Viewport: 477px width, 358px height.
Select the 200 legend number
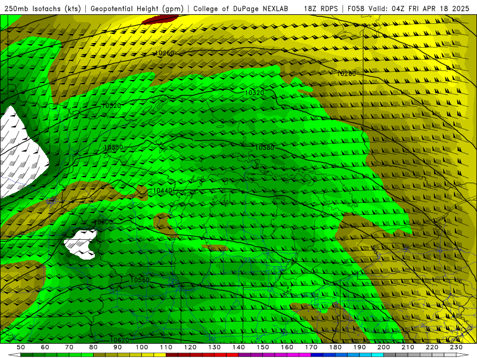383,347
